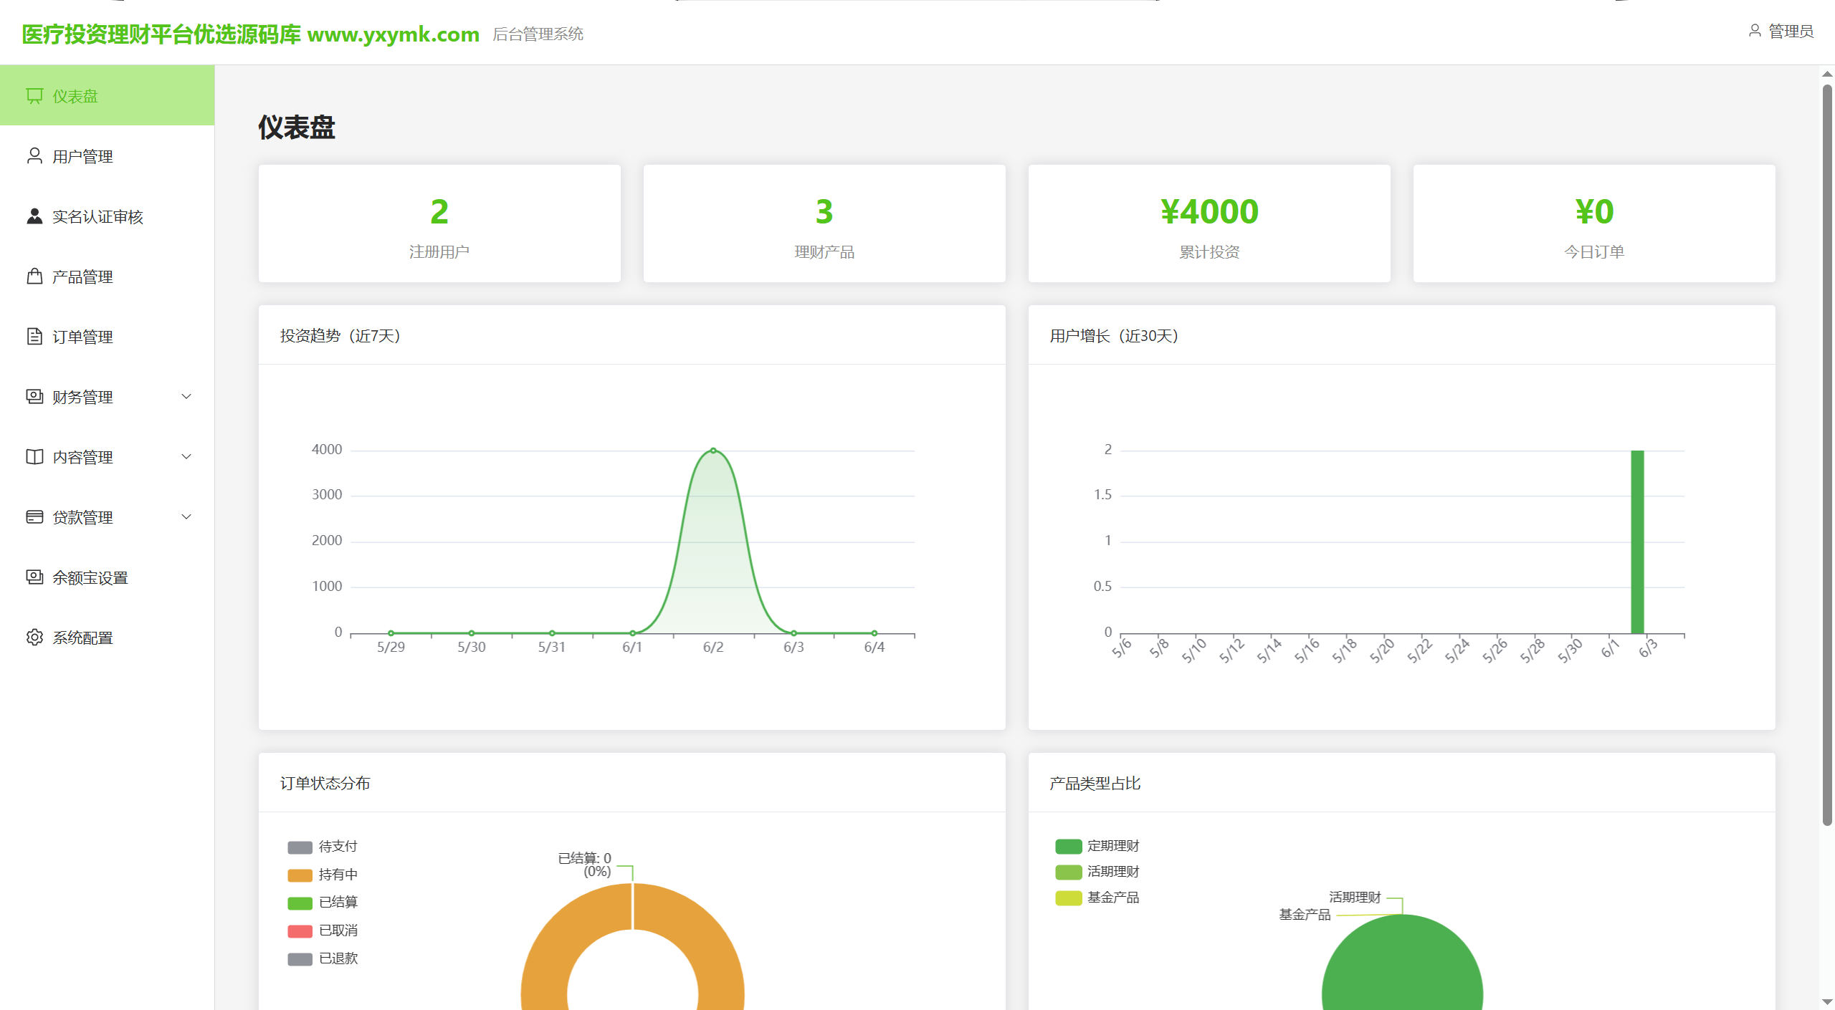
Task: Expand the 内容管理 submenu chevron
Action: click(x=186, y=457)
